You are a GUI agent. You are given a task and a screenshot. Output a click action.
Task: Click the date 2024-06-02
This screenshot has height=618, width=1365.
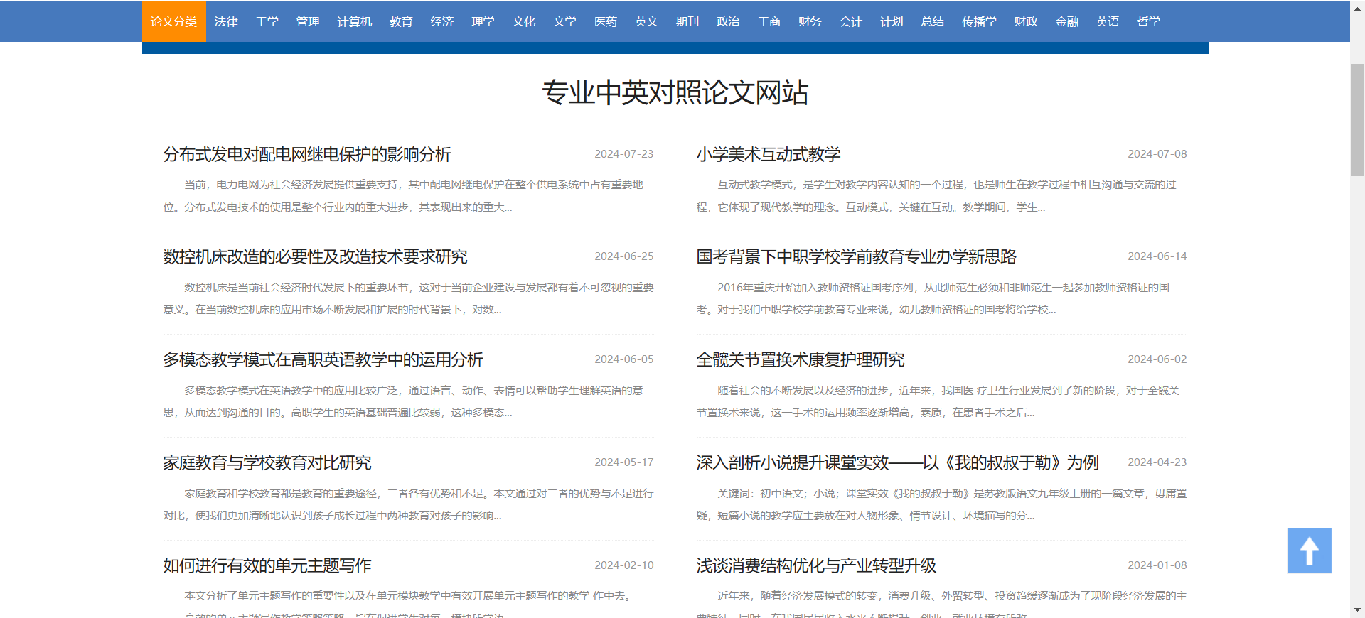pyautogui.click(x=1157, y=359)
